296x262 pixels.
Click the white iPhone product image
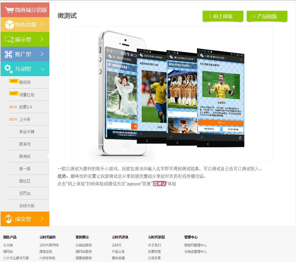click(115, 94)
